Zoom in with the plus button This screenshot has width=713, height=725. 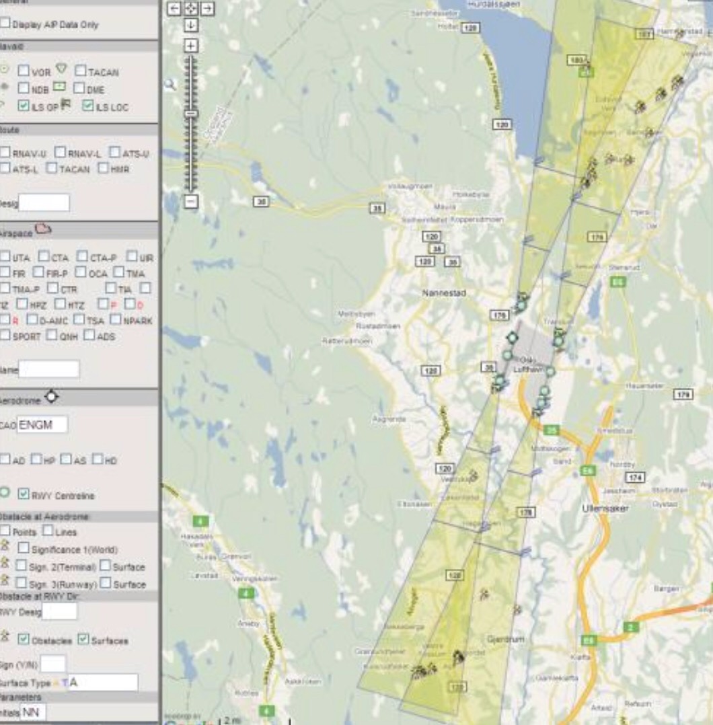191,45
